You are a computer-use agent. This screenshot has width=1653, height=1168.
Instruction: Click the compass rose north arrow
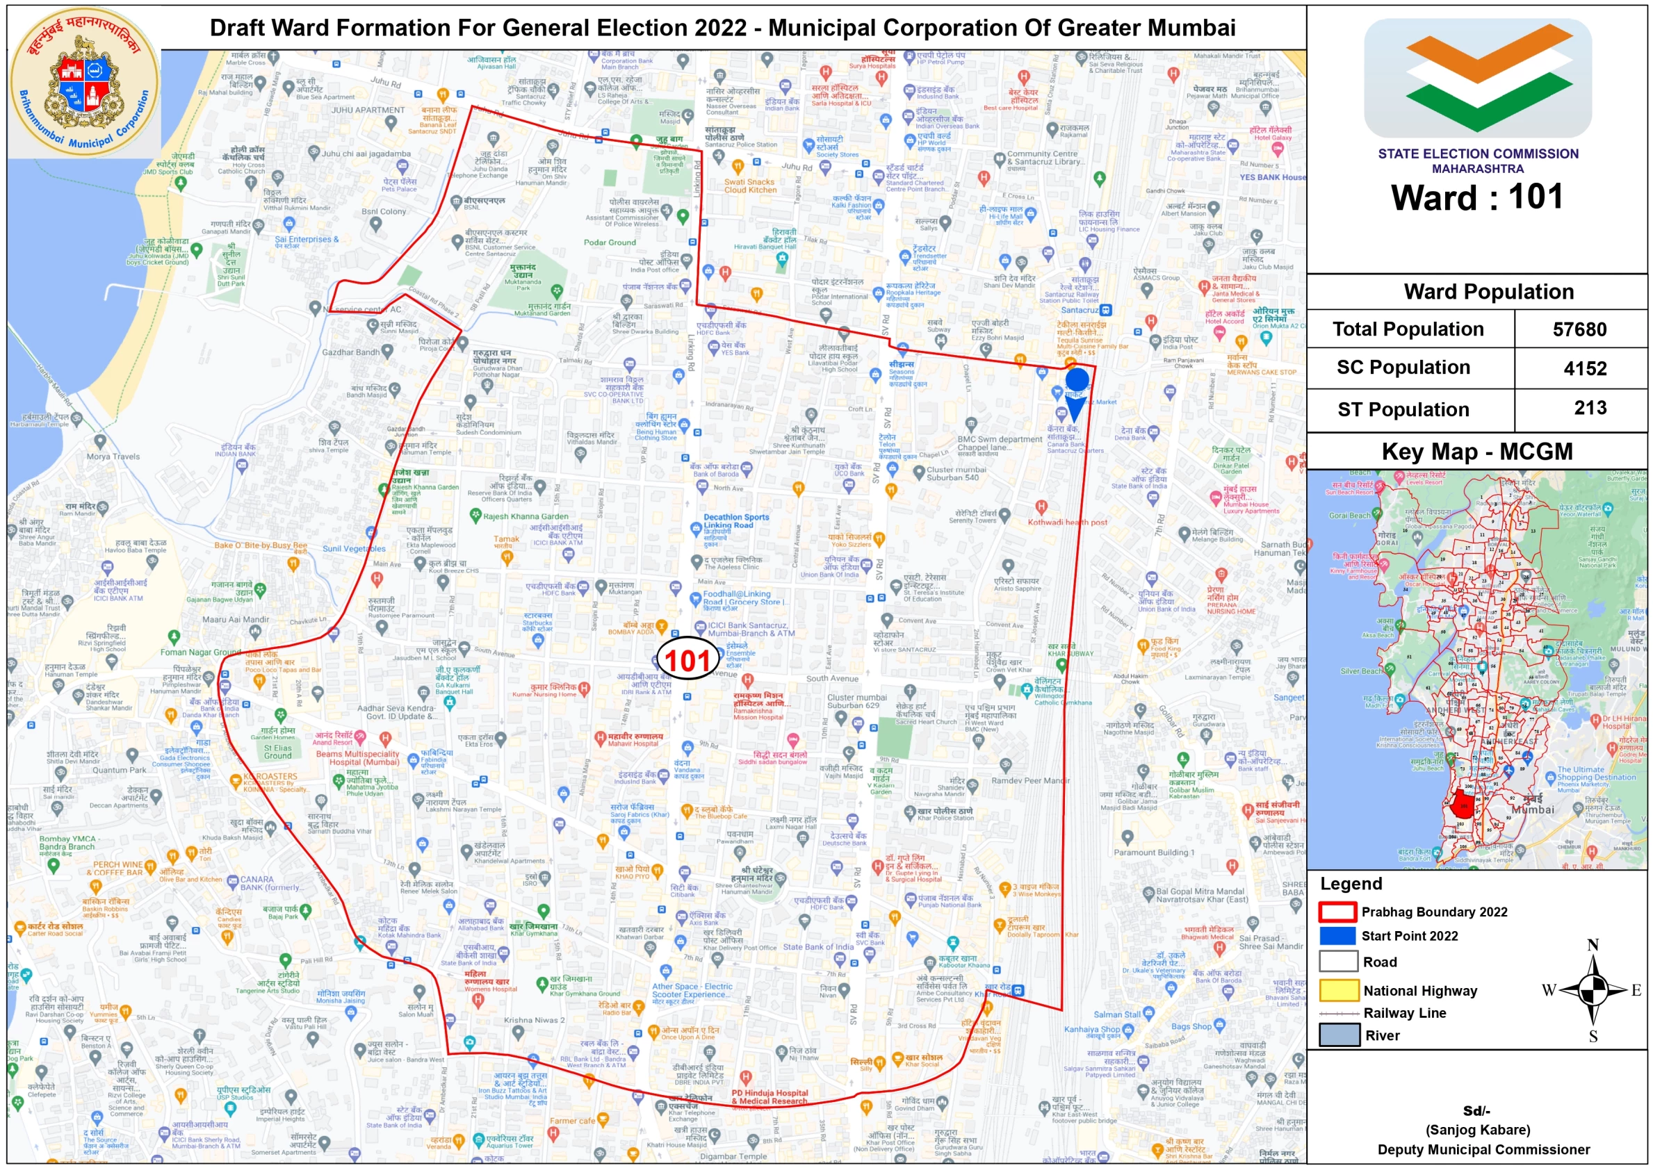pyautogui.click(x=1593, y=989)
